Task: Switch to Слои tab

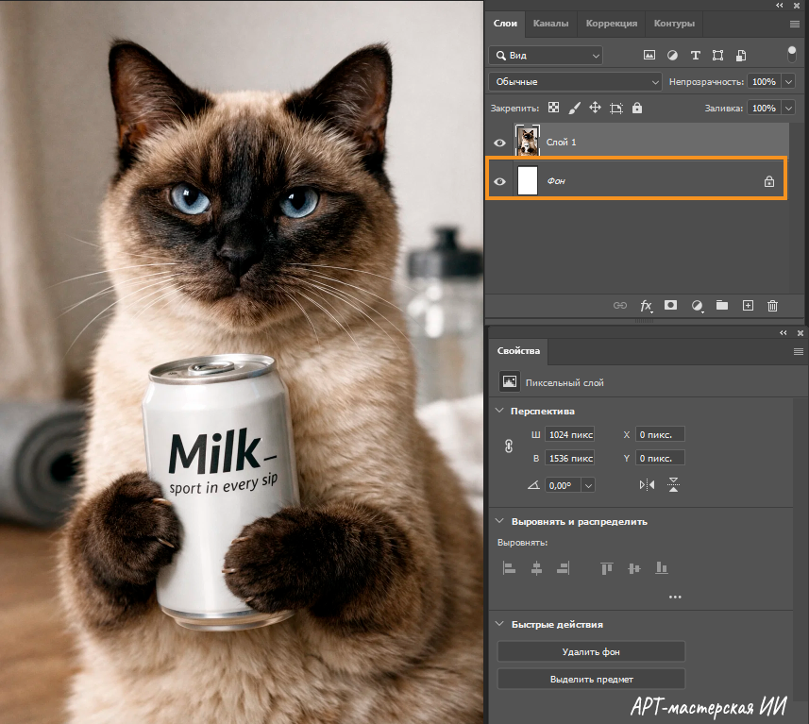Action: click(x=505, y=24)
